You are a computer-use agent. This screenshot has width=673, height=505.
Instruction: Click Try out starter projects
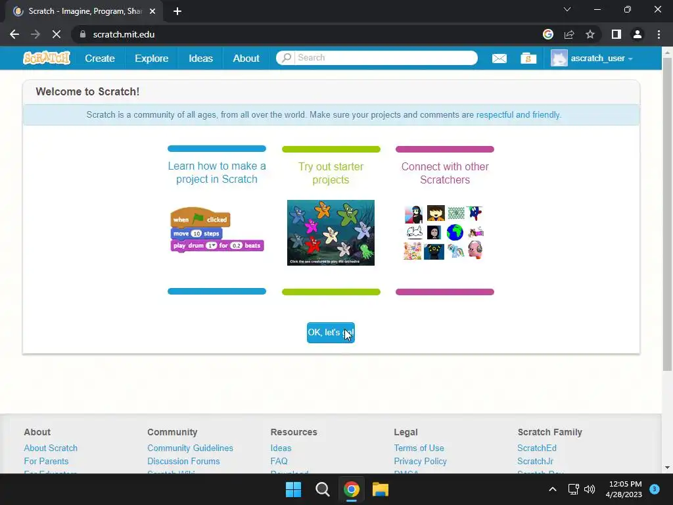[331, 173]
